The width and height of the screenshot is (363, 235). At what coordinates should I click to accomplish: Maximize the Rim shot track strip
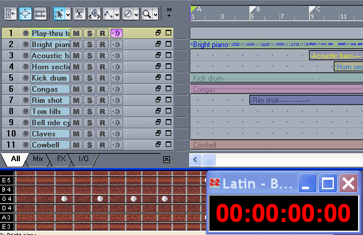[169, 100]
